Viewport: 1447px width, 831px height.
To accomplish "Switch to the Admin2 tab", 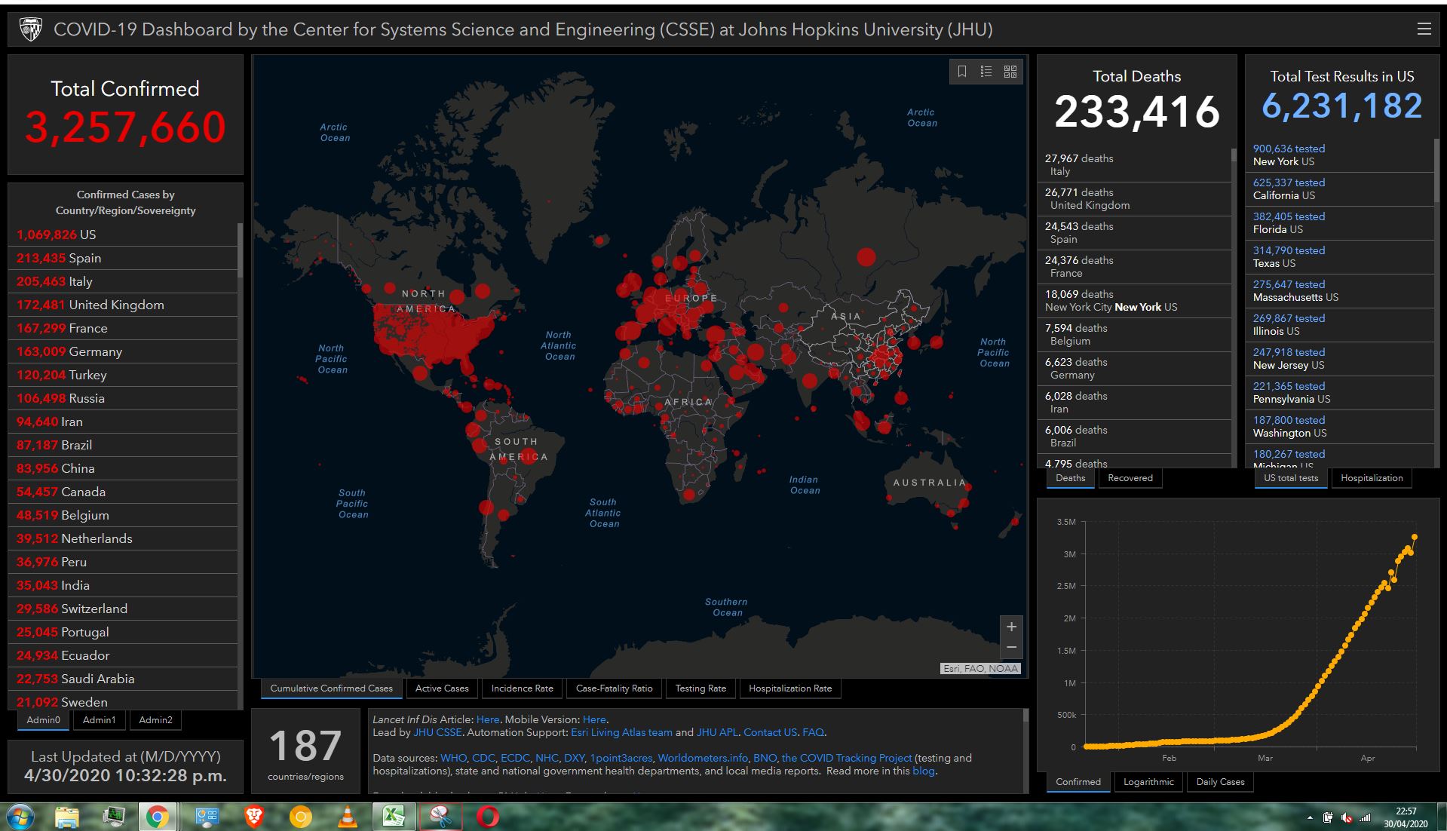I will pyautogui.click(x=155, y=720).
